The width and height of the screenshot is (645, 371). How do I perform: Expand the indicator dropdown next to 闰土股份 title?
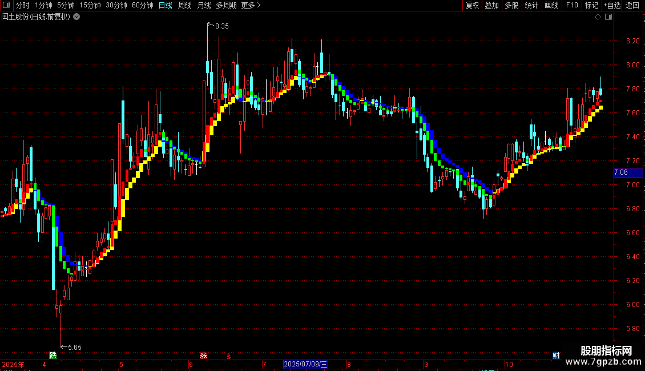[76, 17]
